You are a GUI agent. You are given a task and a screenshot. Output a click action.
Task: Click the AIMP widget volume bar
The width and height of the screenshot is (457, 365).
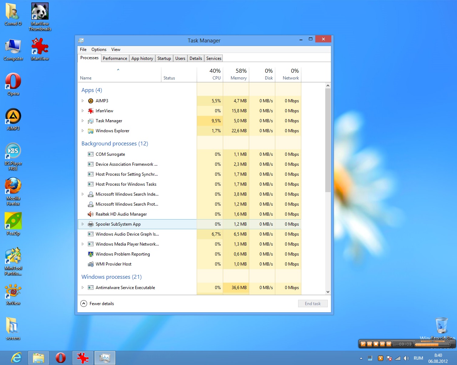point(432,345)
